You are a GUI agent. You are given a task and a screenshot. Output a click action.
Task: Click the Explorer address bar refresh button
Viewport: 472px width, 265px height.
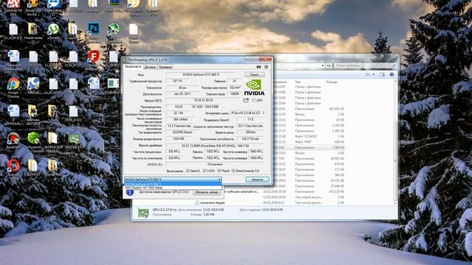coord(329,66)
